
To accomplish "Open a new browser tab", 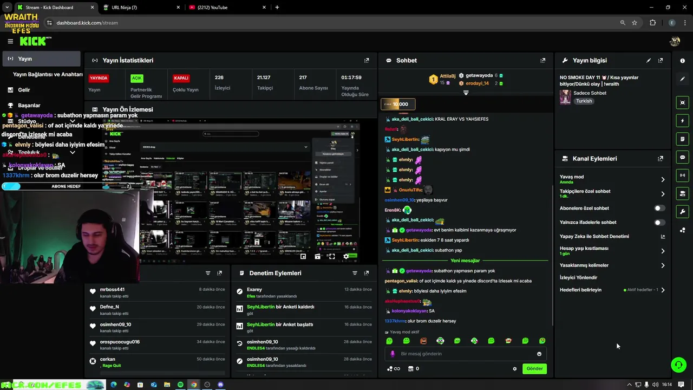I will [x=277, y=8].
